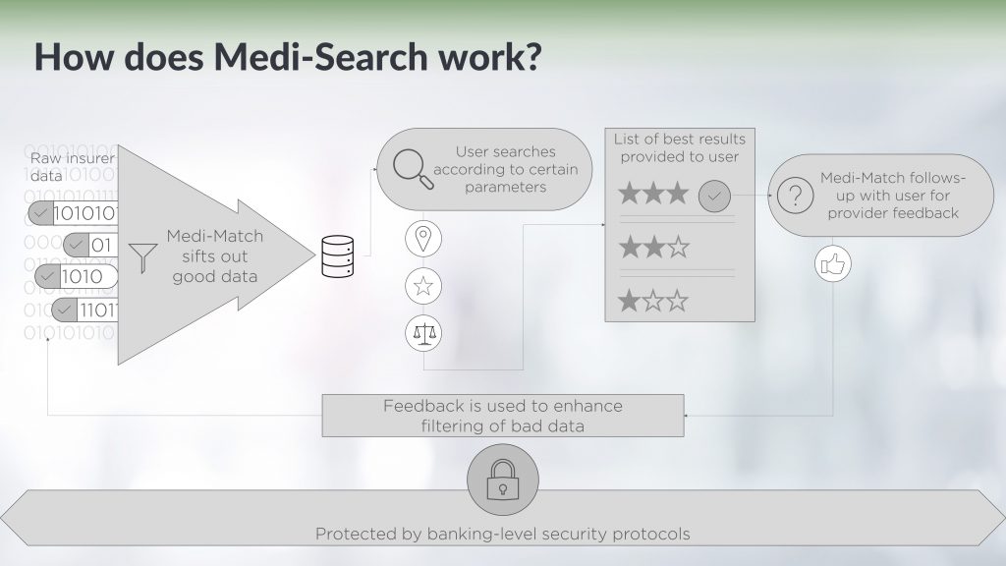Click the magnifying glass search icon

point(413,169)
